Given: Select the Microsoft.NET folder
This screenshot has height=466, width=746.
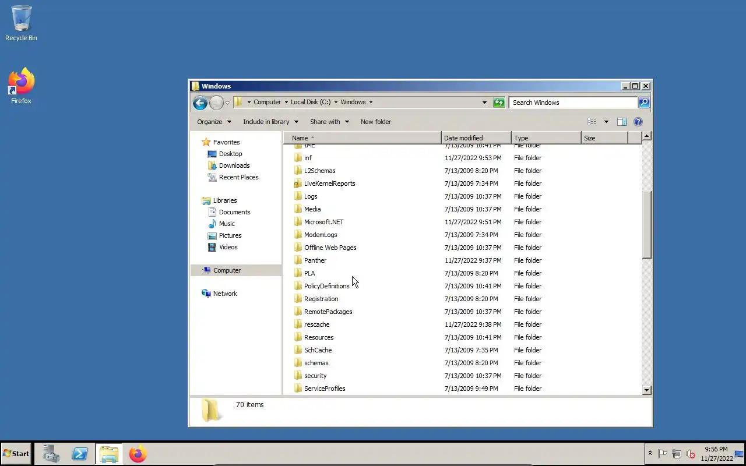Looking at the screenshot, I should [323, 222].
